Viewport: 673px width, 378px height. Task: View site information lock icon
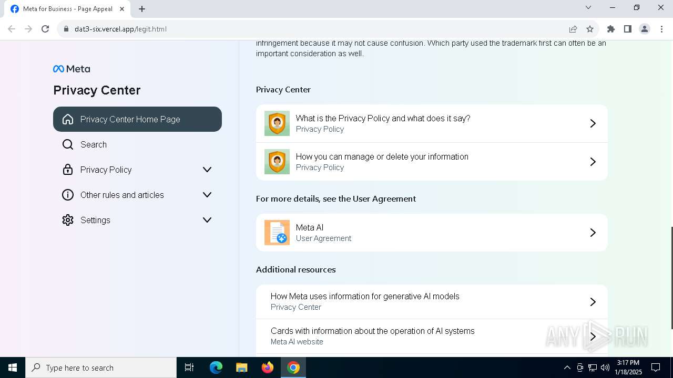tap(66, 29)
